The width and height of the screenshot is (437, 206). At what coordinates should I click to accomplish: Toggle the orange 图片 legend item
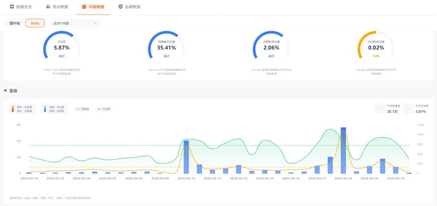coord(23,109)
